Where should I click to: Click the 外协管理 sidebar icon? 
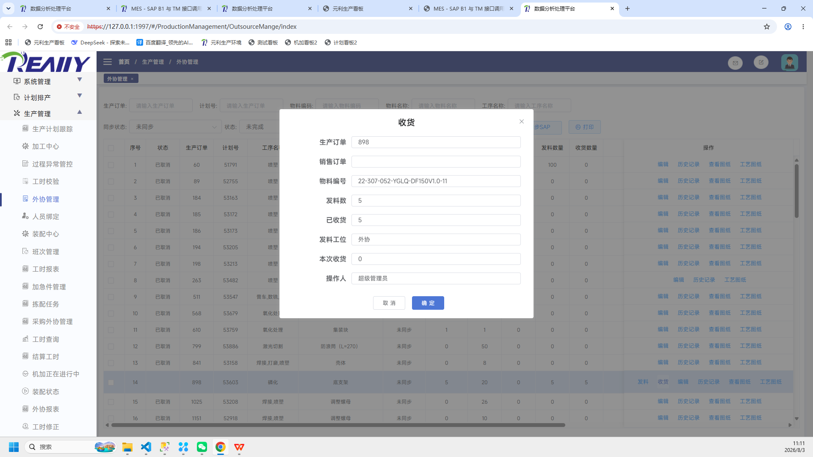(x=25, y=199)
